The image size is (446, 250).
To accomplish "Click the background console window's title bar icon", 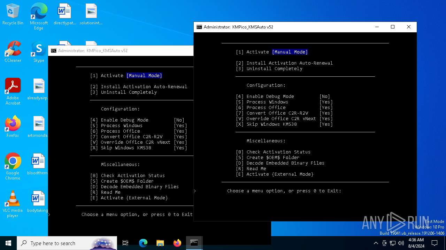I will 54,51.
